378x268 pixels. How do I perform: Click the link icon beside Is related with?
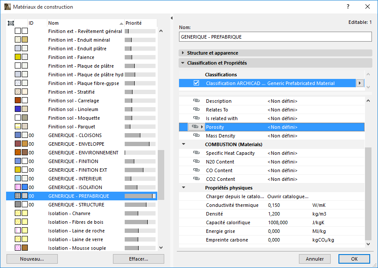pos(196,118)
